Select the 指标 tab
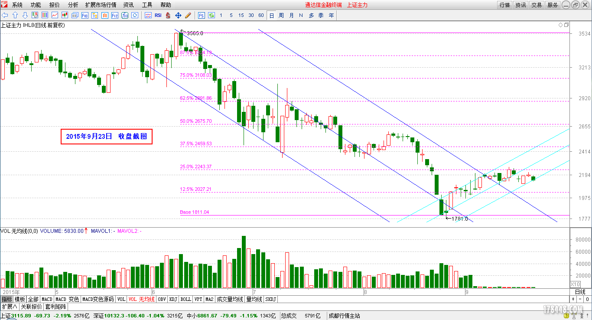Image resolution: width=592 pixels, height=320 pixels. [x=7, y=299]
